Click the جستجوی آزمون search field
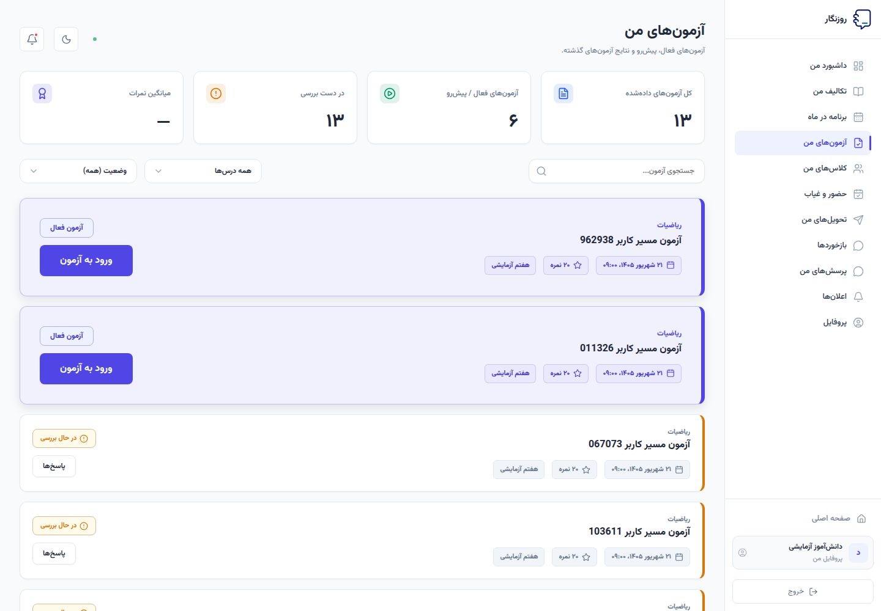The image size is (881, 611). tap(617, 171)
